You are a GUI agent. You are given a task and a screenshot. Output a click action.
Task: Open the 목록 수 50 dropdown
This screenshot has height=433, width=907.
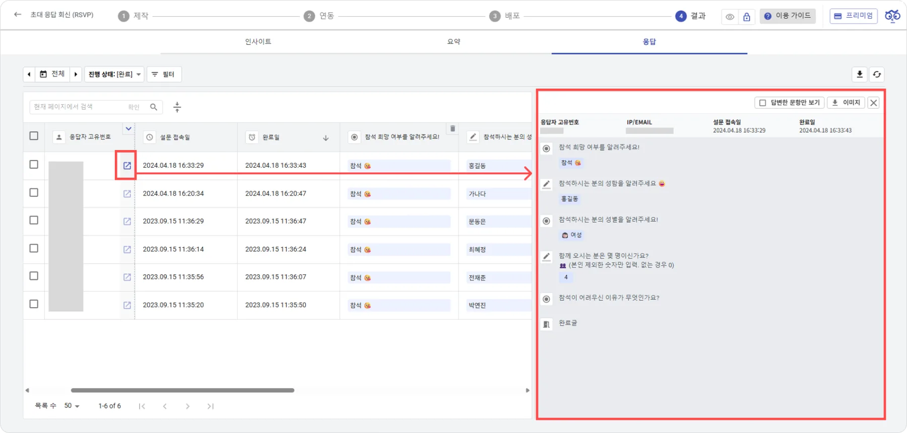[x=72, y=406]
